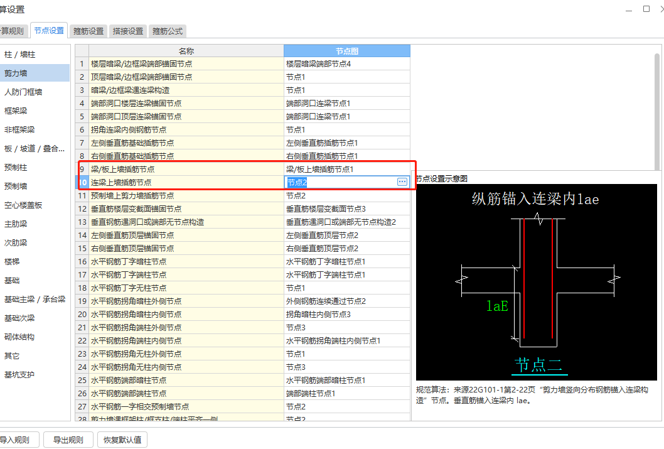Select 板 / 坡道 / 叠合 category
Viewport: 664px width, 449px height.
click(35, 148)
